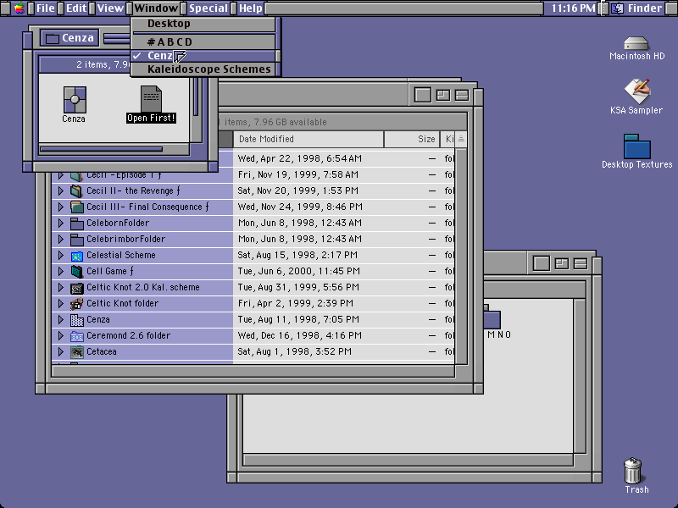The height and width of the screenshot is (508, 678).
Task: Sort list by Date Modified column
Action: point(308,139)
